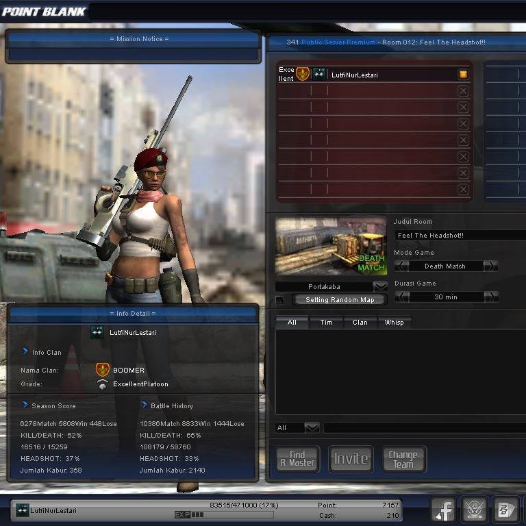The width and height of the screenshot is (526, 526).
Task: Click the chat message input field
Action: click(x=425, y=427)
